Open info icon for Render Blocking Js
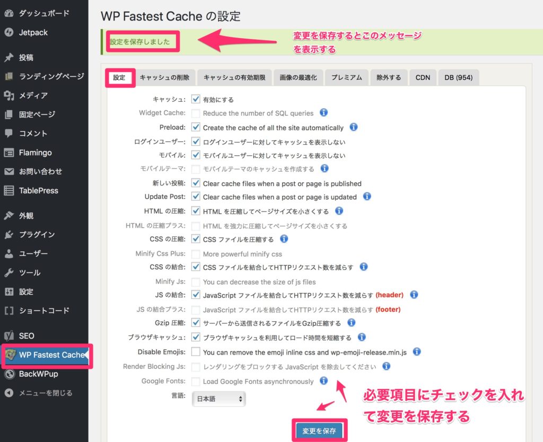This screenshot has width=543, height=442. 387,366
